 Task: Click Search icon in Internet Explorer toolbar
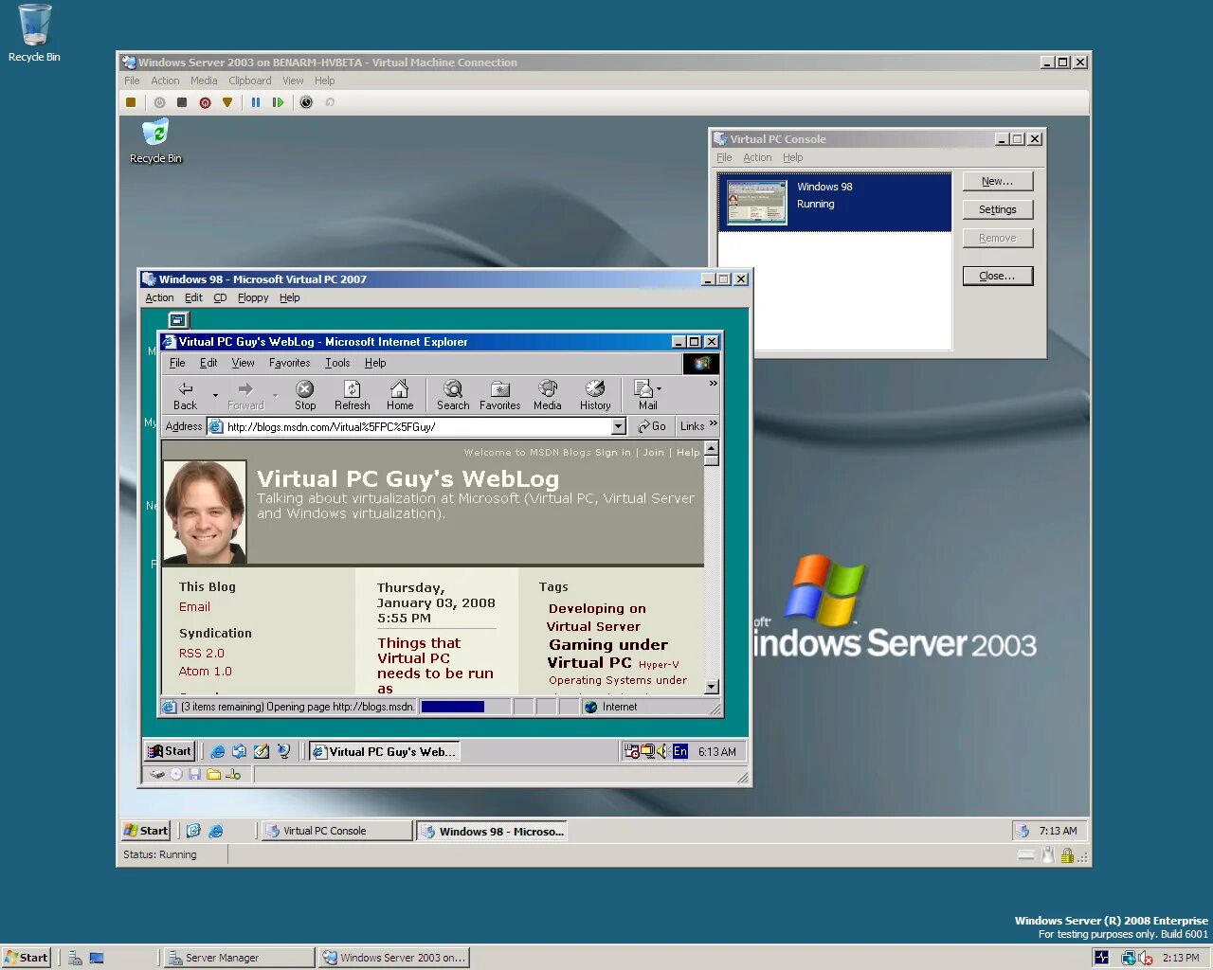453,395
